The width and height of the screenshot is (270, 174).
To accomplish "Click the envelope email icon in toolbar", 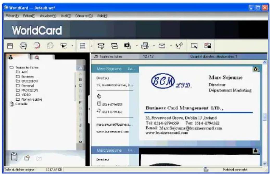I will pyautogui.click(x=162, y=46).
